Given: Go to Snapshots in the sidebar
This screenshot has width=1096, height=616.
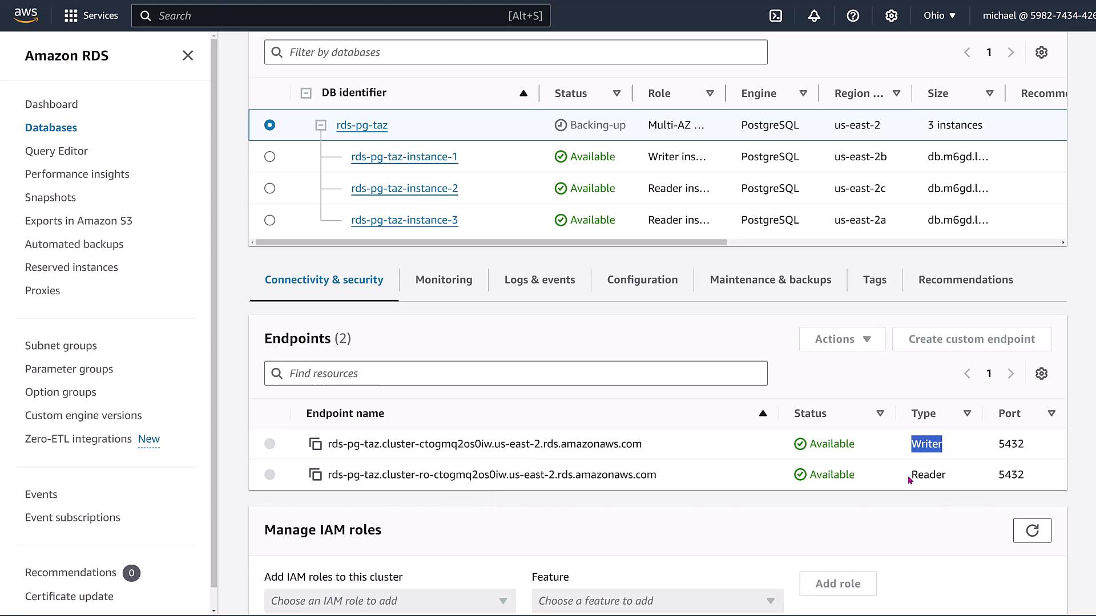Looking at the screenshot, I should (x=50, y=197).
